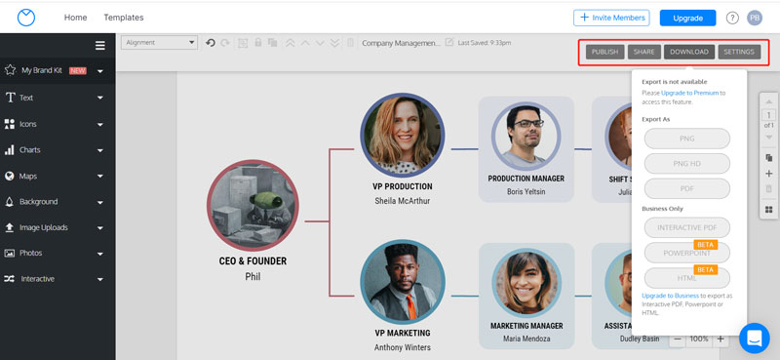
Task: Select PNG export option
Action: pyautogui.click(x=687, y=139)
